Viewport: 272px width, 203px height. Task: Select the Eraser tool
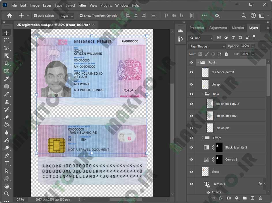click(x=7, y=117)
